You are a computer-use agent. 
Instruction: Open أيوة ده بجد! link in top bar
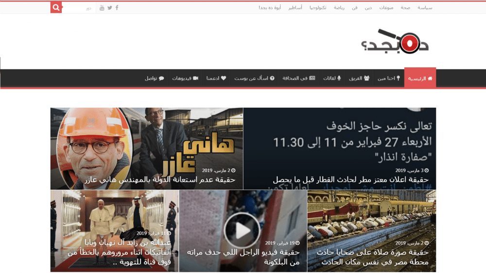click(270, 8)
